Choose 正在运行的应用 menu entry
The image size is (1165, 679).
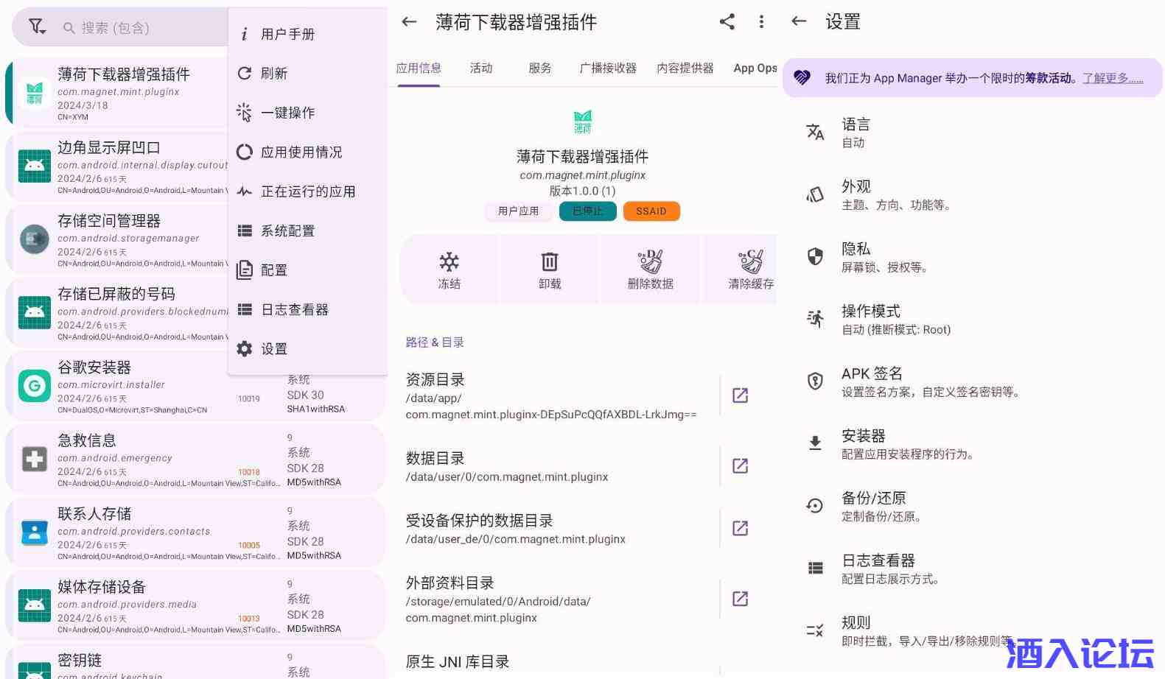pos(307,191)
